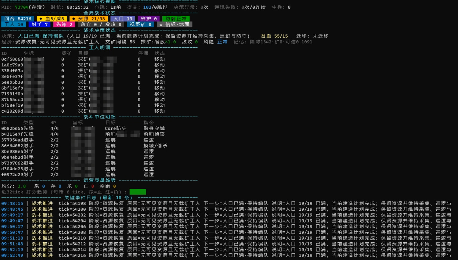Click the 交矿间隔 56 value

click(120, 42)
